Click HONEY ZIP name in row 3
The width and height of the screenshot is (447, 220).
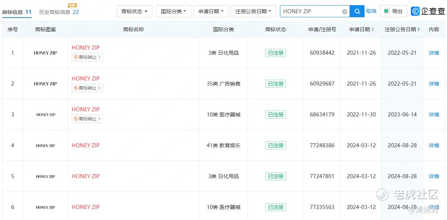(86, 109)
